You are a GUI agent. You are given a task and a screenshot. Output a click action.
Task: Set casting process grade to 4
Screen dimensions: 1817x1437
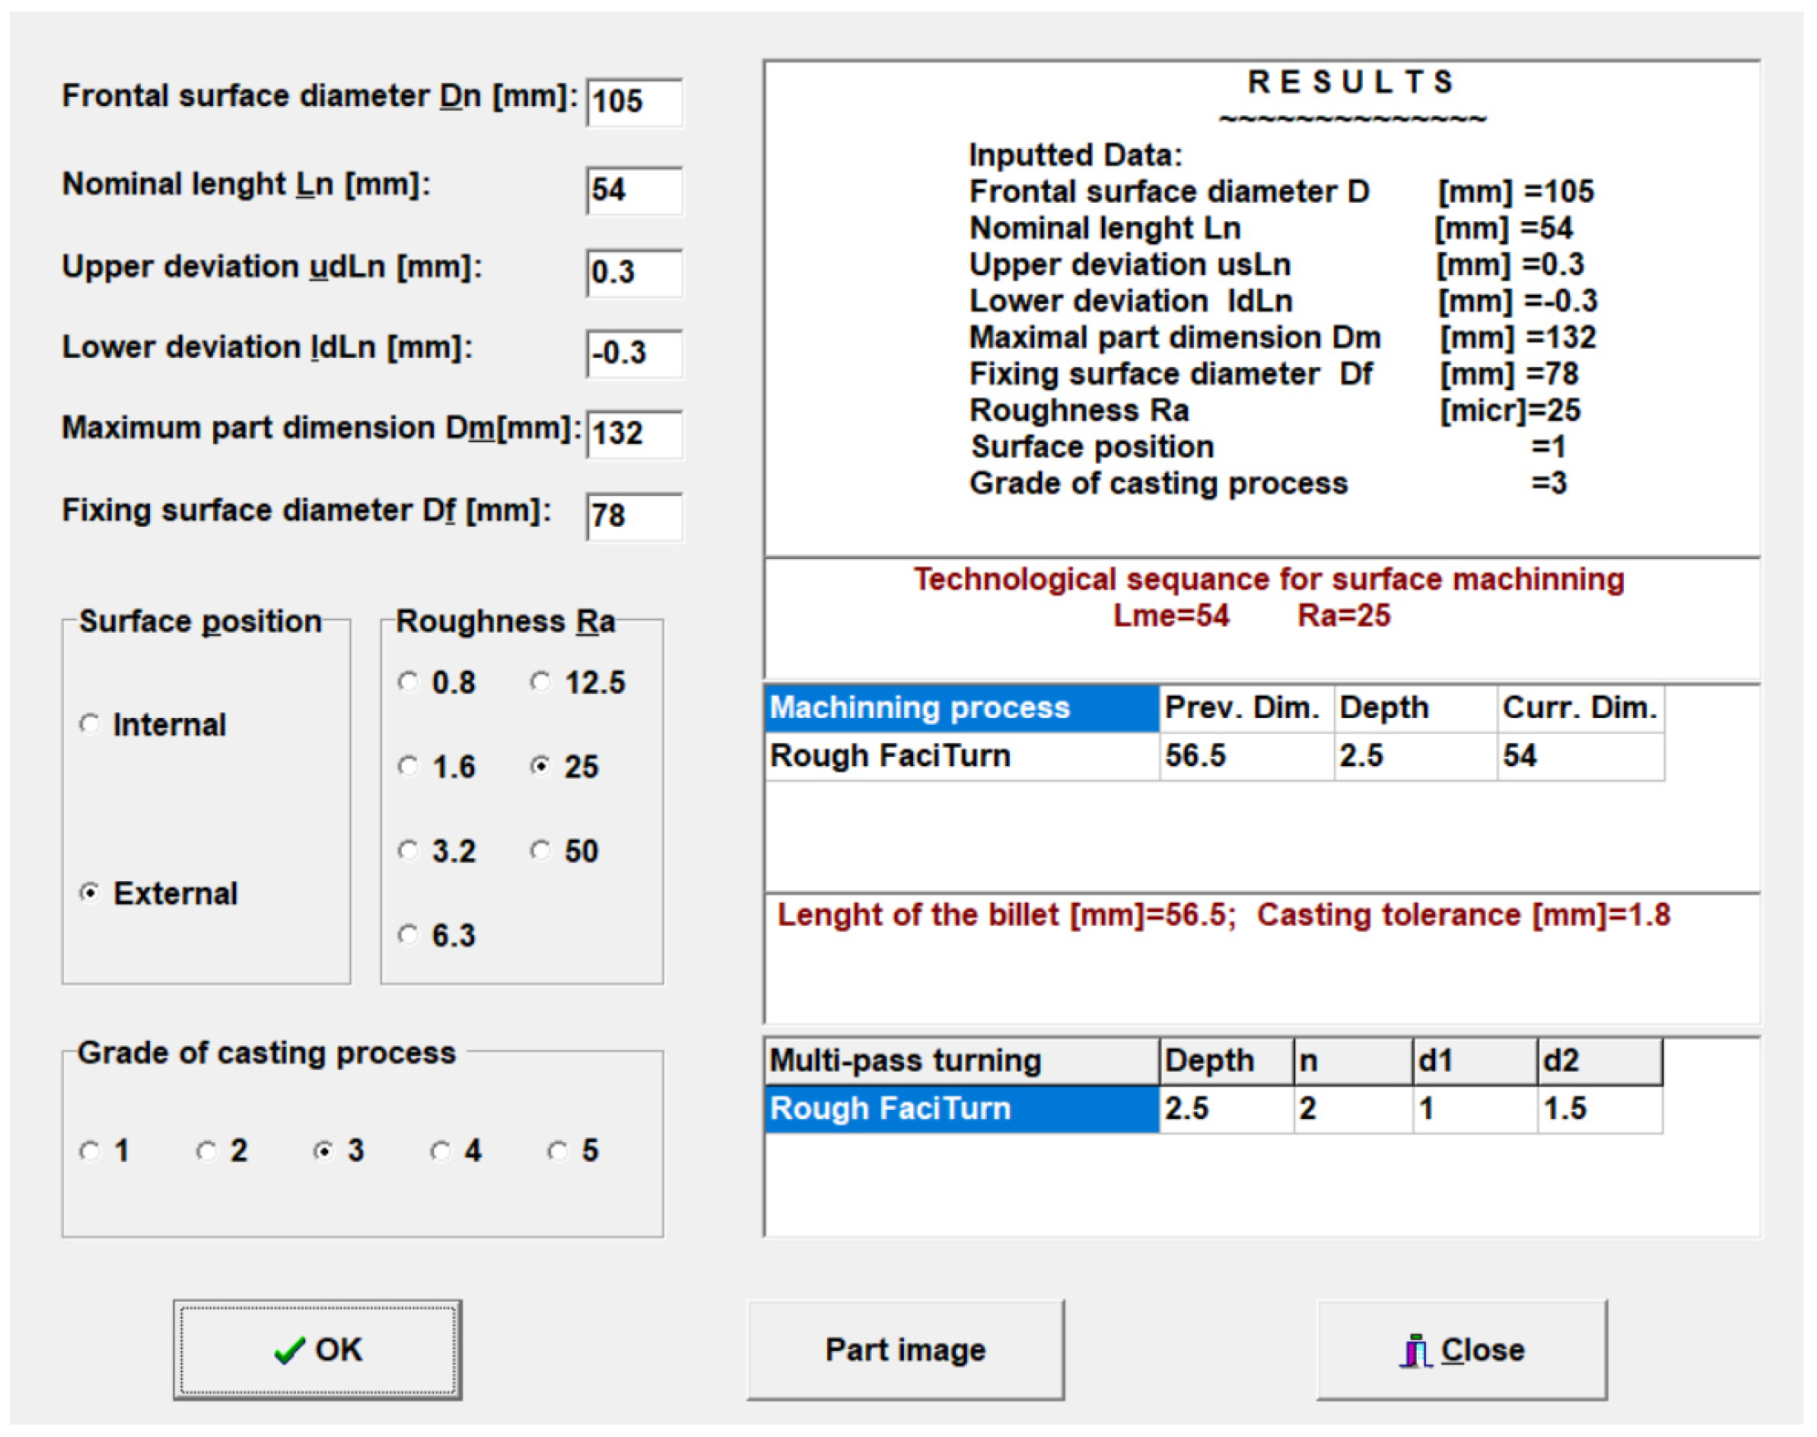[x=440, y=1150]
